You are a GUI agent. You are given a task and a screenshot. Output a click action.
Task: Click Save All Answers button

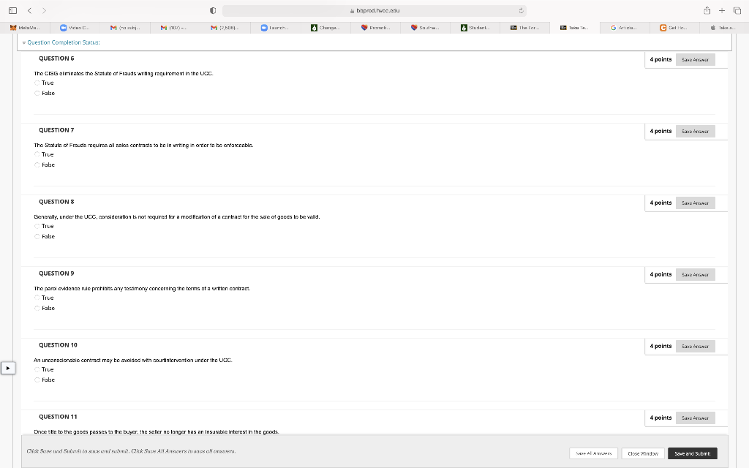(593, 453)
